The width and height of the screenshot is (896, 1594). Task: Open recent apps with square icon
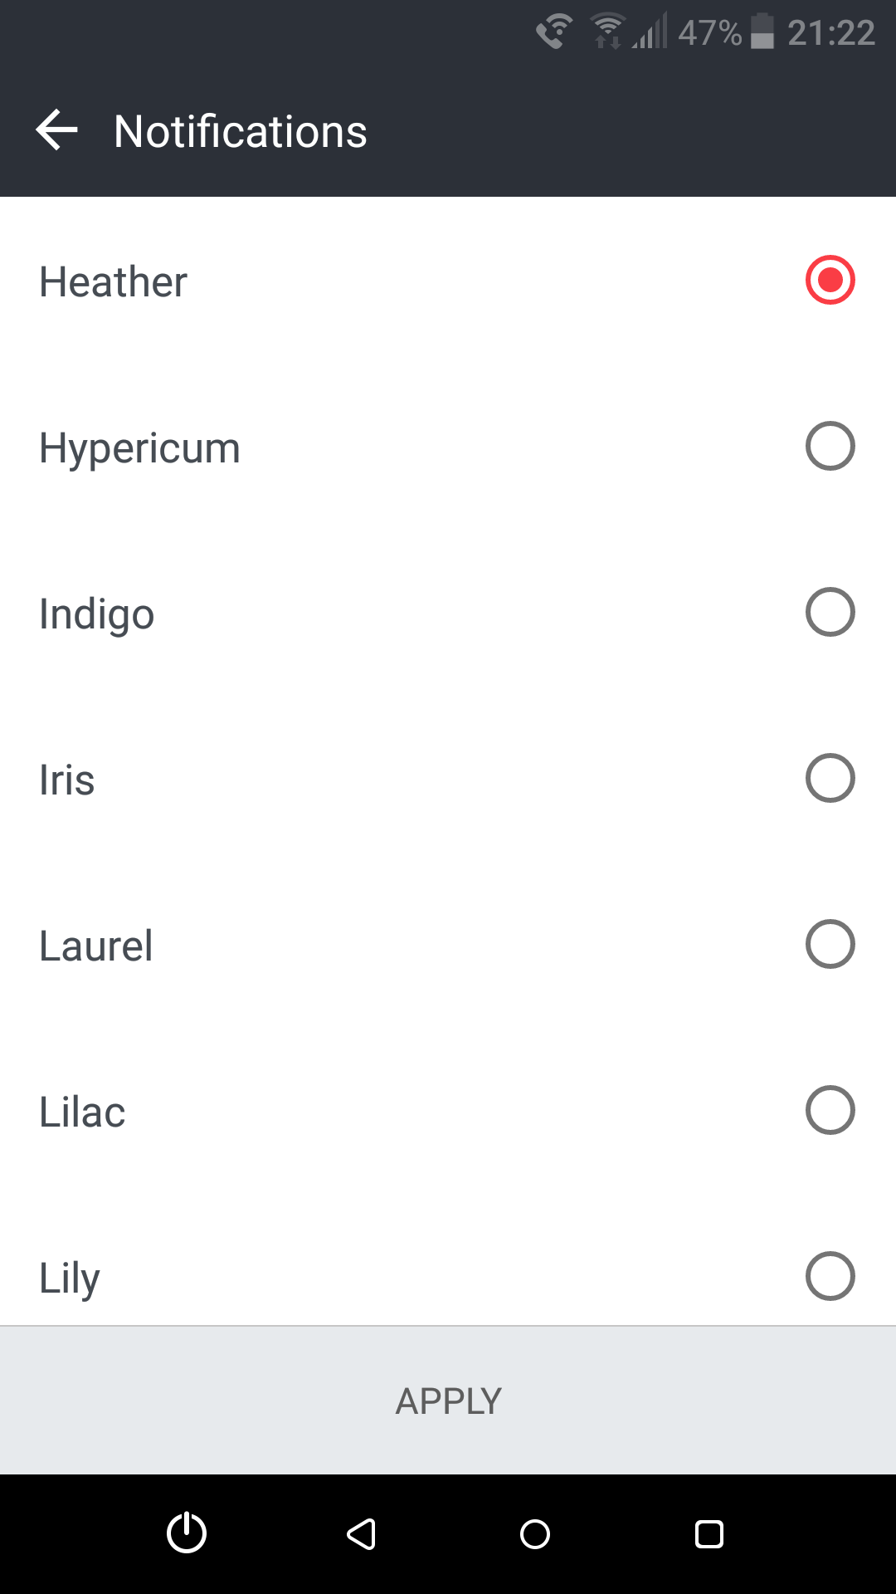709,1533
